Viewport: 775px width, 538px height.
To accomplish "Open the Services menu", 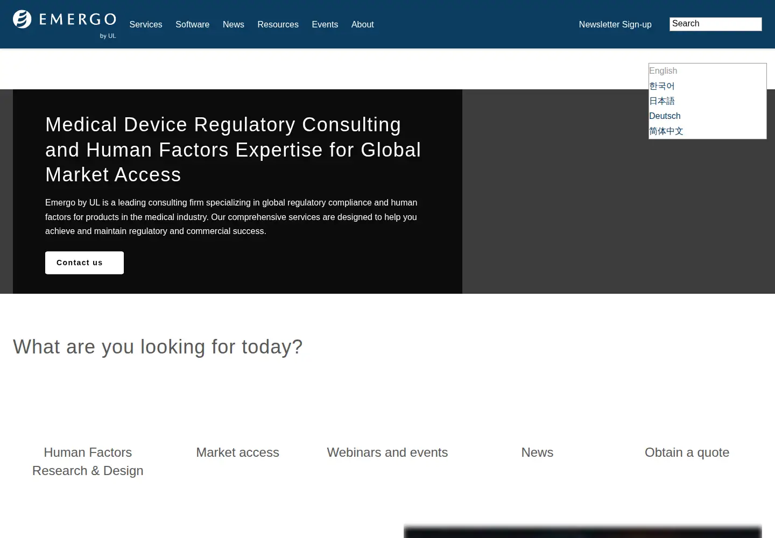I will [146, 25].
